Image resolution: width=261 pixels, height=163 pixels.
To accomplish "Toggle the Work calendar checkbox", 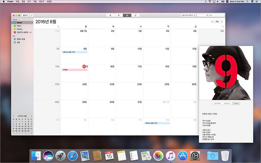I will [15, 26].
